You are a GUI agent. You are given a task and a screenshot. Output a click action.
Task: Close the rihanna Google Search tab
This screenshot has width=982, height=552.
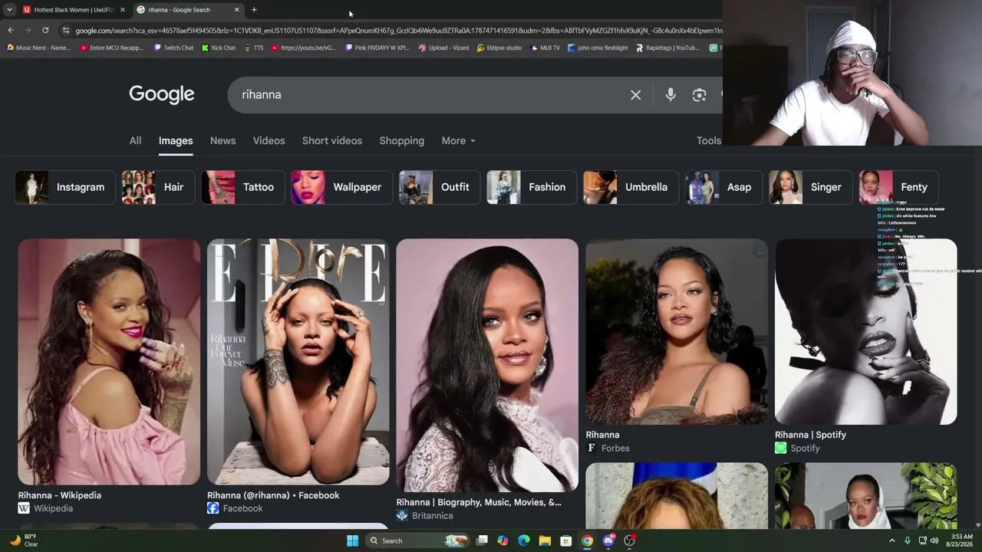236,10
